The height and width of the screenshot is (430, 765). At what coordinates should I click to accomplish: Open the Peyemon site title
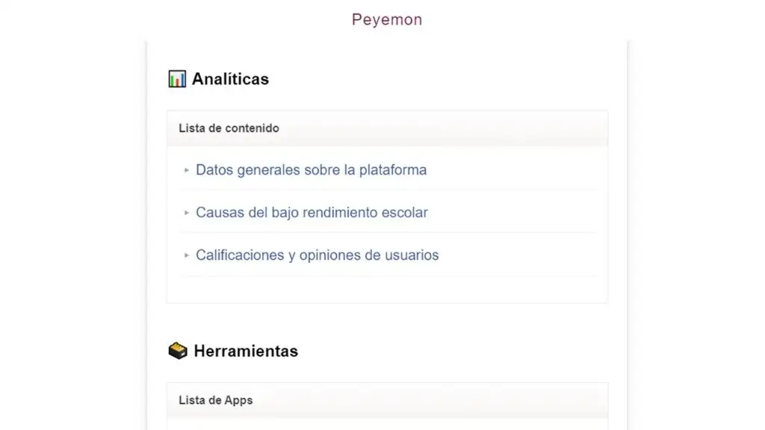[387, 19]
